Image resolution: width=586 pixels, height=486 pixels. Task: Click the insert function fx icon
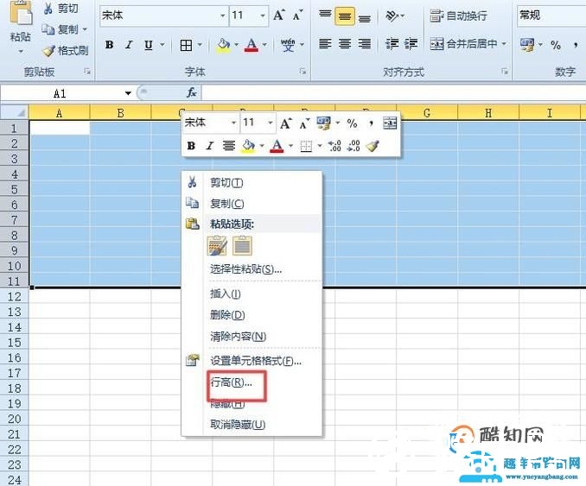(x=191, y=92)
